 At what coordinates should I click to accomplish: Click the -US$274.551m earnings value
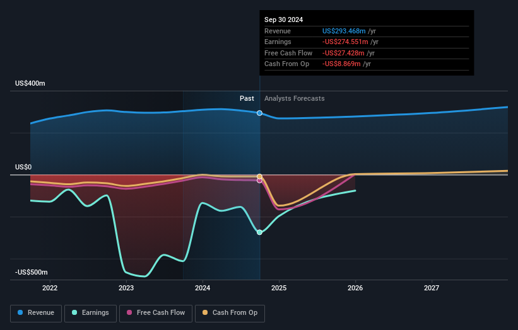[x=345, y=42]
